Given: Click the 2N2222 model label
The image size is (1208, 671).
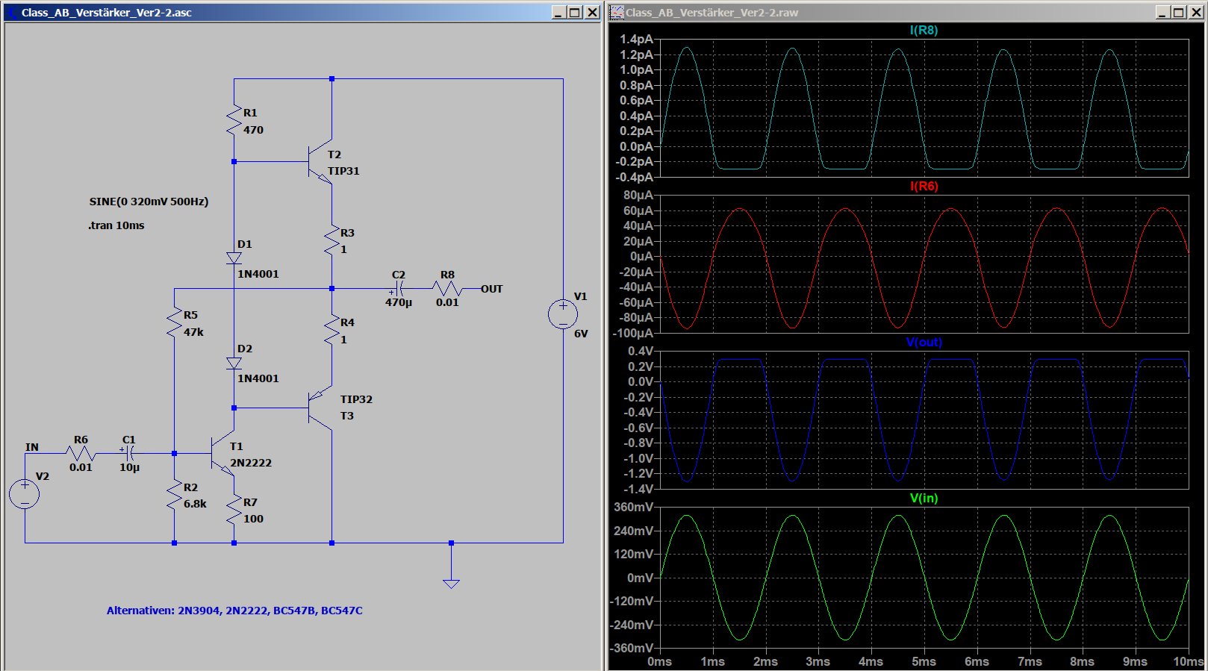Looking at the screenshot, I should point(251,463).
